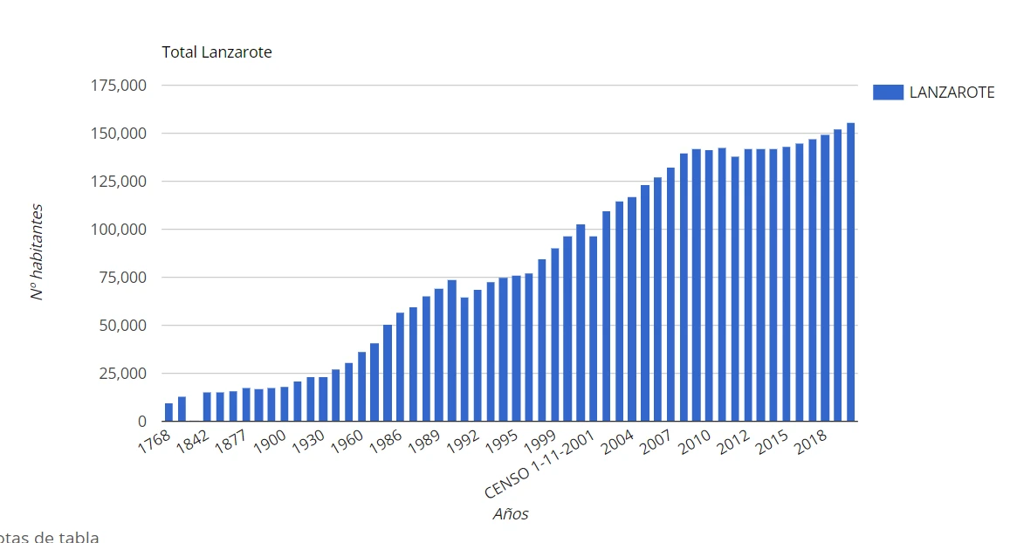
Task: Click the bar for year 2012
Action: (x=748, y=285)
